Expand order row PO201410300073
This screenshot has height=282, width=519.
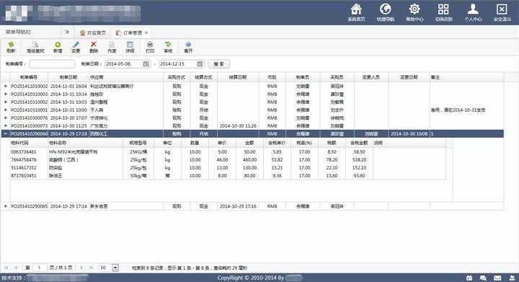coord(5,125)
